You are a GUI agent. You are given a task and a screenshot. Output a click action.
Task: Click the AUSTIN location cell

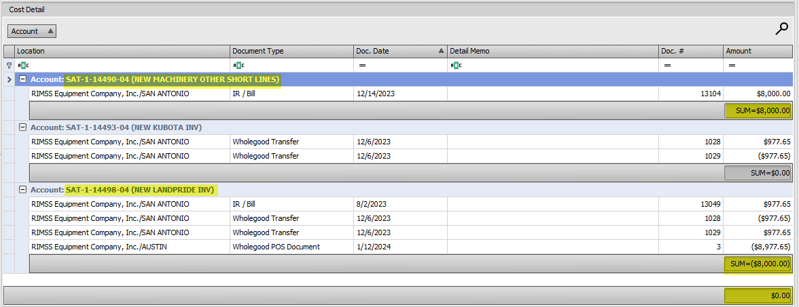129,247
